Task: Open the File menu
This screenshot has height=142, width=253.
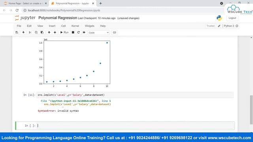Action: 19,26
